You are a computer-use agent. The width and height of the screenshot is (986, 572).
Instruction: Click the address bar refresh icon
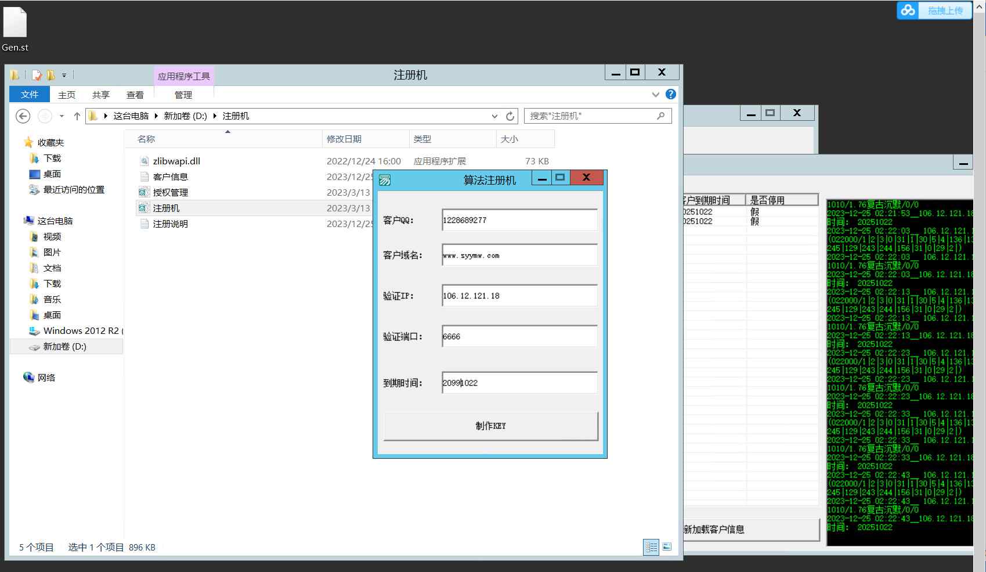pyautogui.click(x=509, y=116)
